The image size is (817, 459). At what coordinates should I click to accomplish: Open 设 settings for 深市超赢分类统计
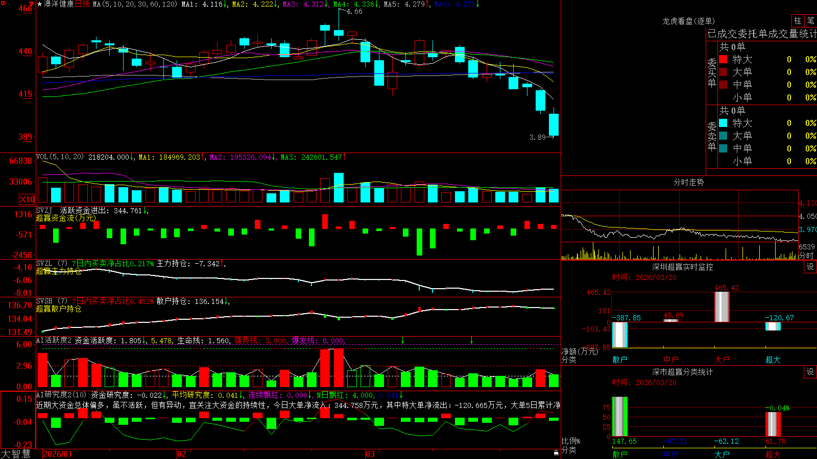810,372
